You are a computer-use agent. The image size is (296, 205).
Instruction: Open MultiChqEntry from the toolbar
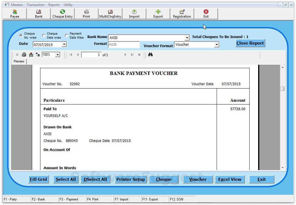(x=110, y=13)
